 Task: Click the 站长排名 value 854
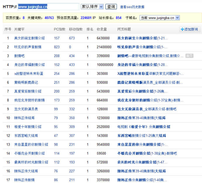119,18
